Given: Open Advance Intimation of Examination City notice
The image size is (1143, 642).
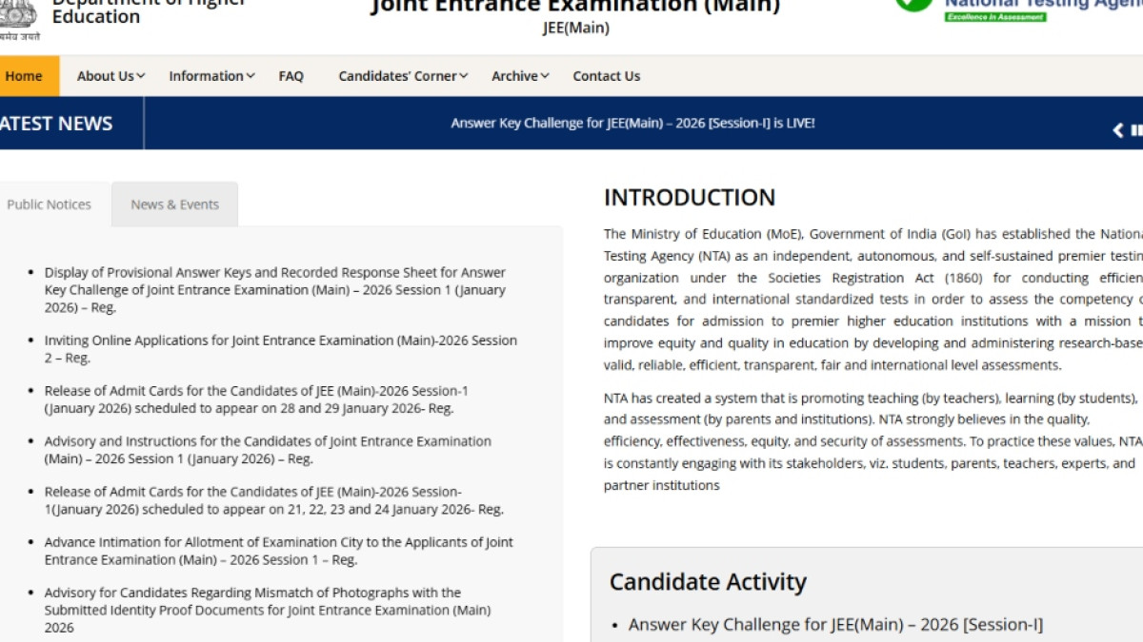Looking at the screenshot, I should pyautogui.click(x=278, y=551).
